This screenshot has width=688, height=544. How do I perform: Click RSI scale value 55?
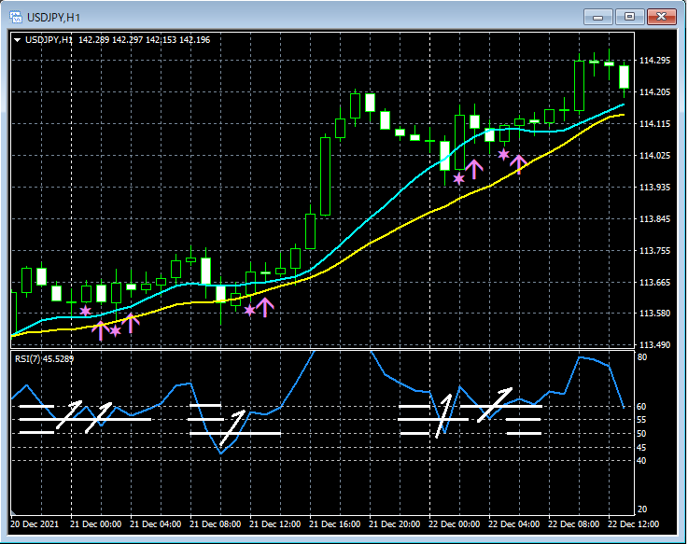pos(641,420)
